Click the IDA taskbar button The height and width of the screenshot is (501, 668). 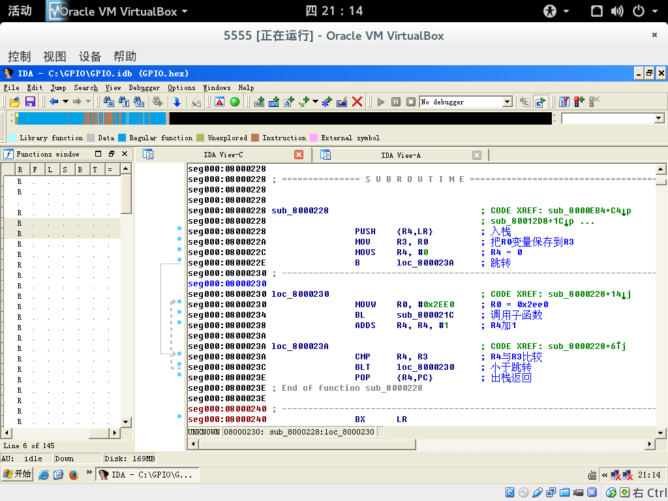click(147, 475)
